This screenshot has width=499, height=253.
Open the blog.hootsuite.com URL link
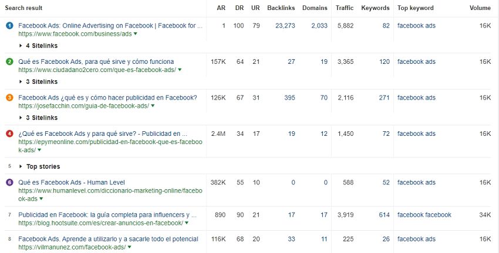pos(100,223)
